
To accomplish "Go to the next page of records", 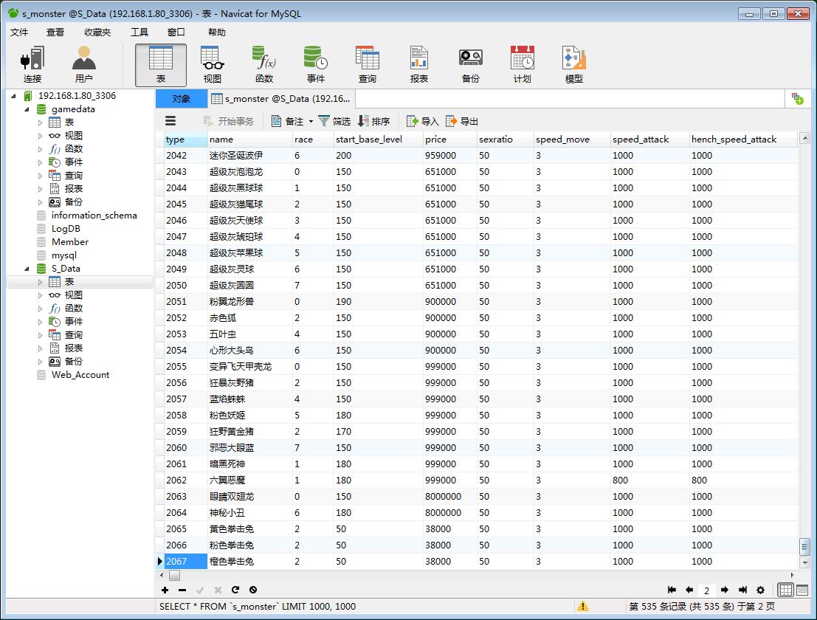I will pos(724,590).
